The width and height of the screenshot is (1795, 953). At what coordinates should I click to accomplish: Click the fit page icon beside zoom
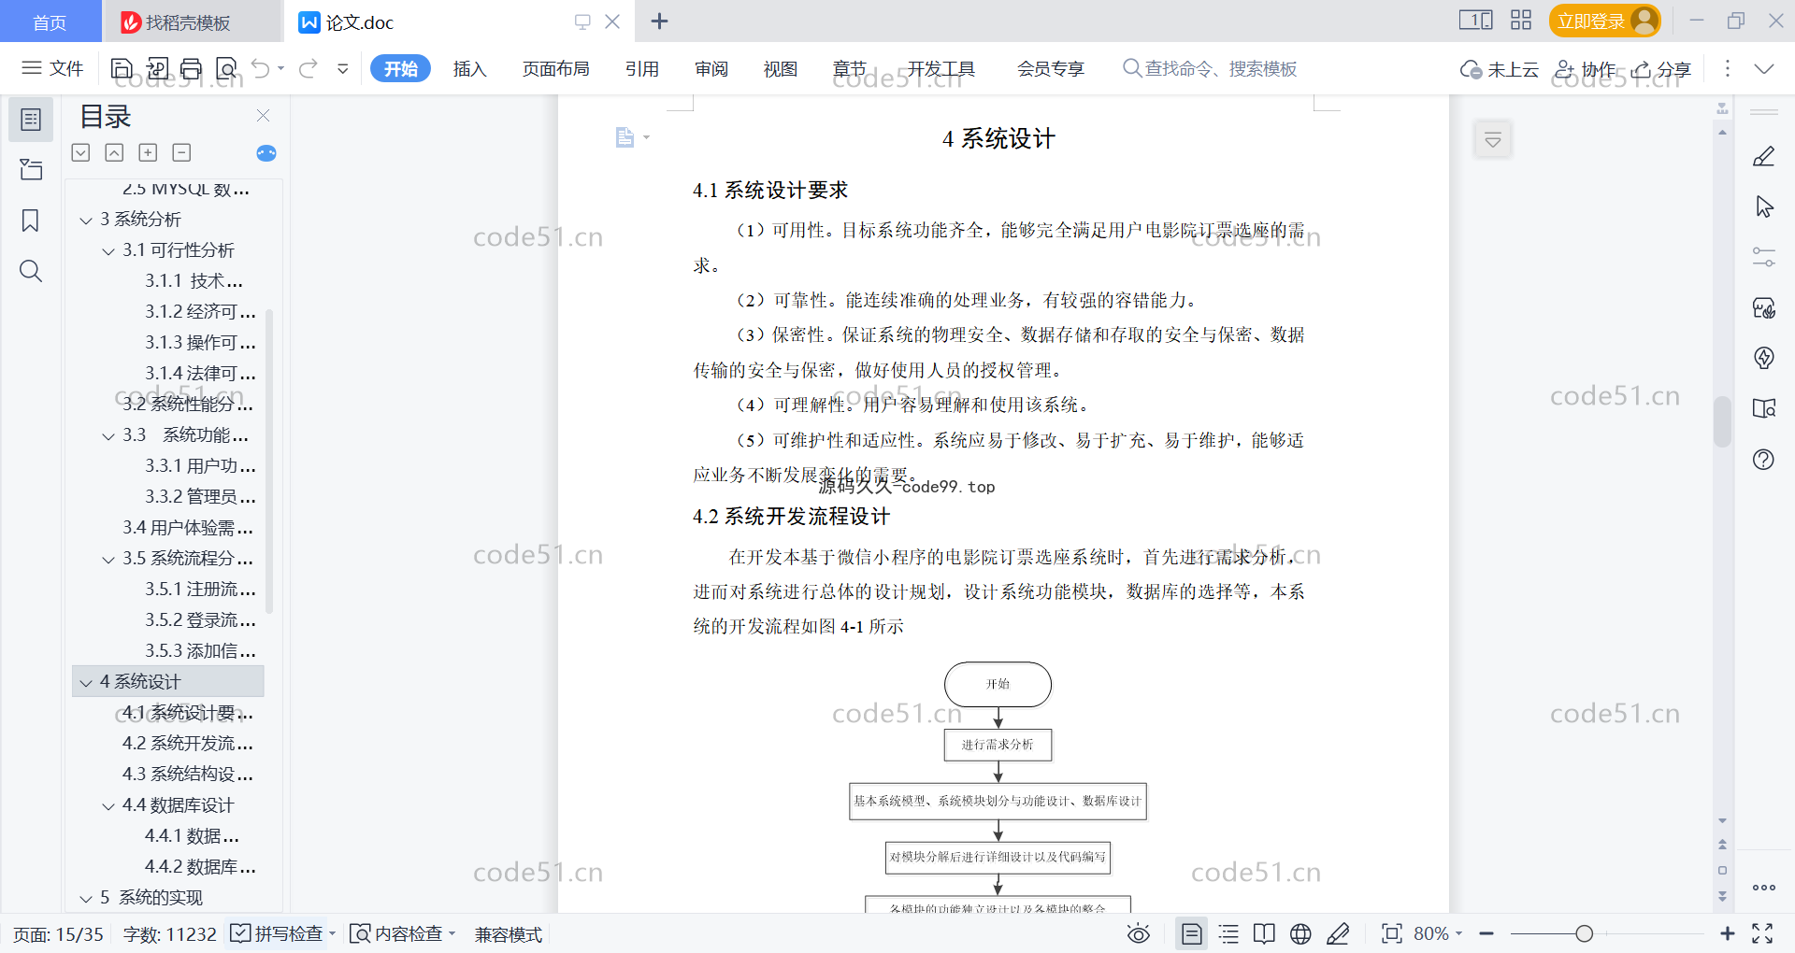[x=1391, y=933]
